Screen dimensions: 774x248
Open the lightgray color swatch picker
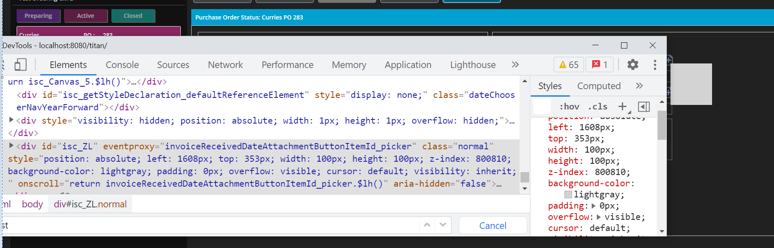click(568, 195)
